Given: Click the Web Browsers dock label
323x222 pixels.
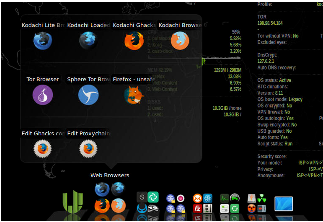Looking at the screenshot, I should click(x=110, y=175).
